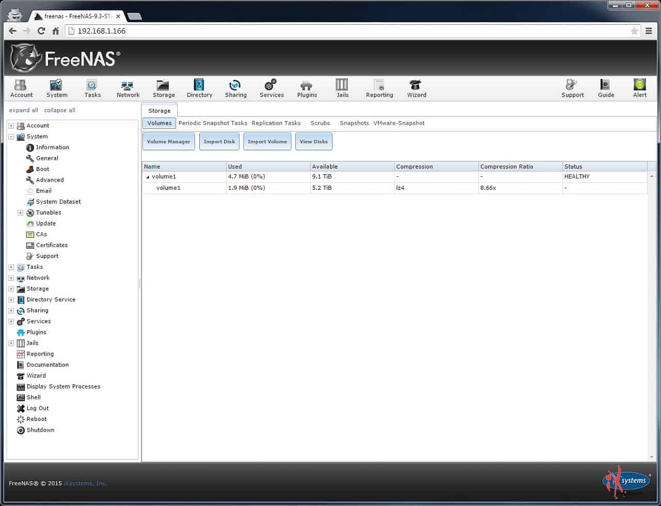The height and width of the screenshot is (506, 661).
Task: Open the Jails toolbar icon
Action: (x=342, y=88)
